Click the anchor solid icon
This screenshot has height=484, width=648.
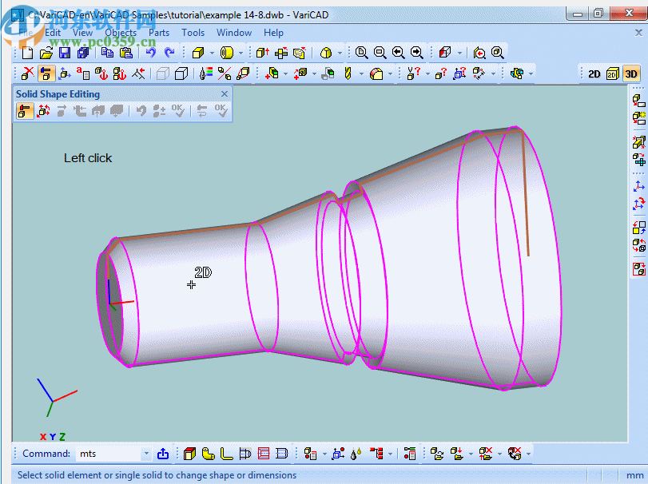tap(101, 73)
